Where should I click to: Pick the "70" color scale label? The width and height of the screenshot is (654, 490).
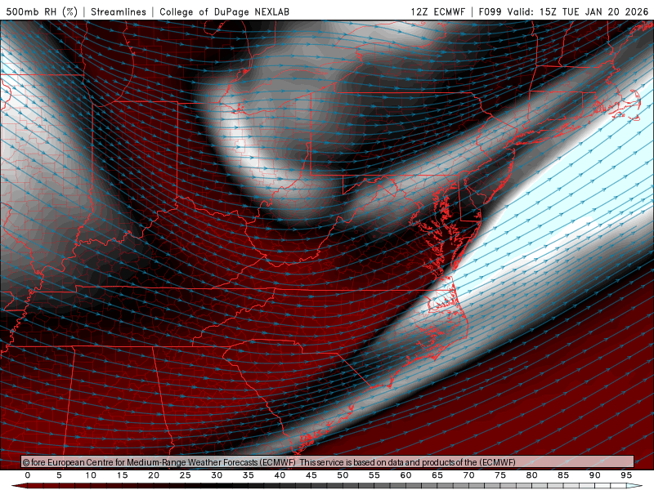click(468, 475)
